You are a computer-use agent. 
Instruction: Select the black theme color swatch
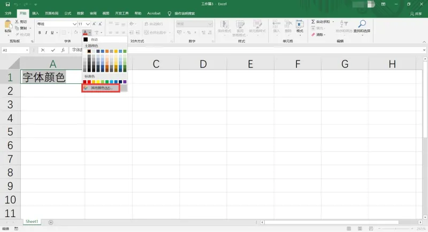(x=89, y=51)
